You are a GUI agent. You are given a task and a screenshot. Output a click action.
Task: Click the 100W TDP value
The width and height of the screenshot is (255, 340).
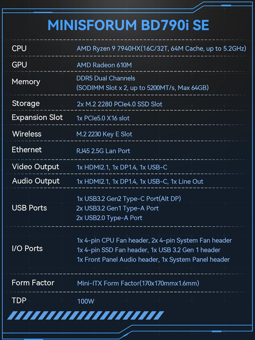86,301
